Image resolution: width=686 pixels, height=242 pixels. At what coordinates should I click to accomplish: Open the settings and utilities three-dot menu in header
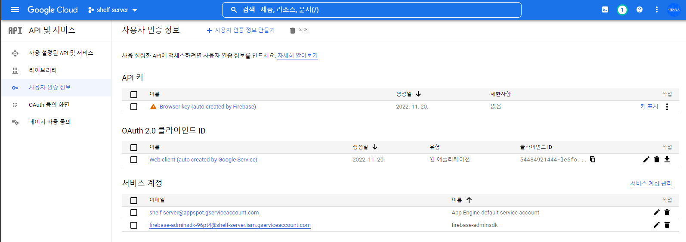coord(656,9)
